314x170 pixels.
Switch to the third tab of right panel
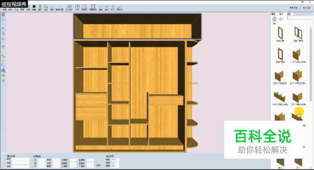[x=289, y=14]
